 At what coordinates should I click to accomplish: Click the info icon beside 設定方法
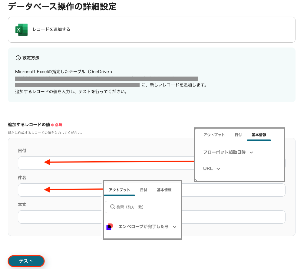pos(18,58)
